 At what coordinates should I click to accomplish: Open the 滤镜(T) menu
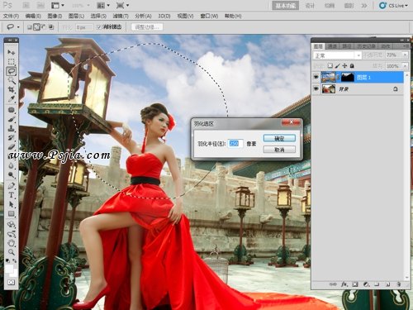[x=121, y=16]
